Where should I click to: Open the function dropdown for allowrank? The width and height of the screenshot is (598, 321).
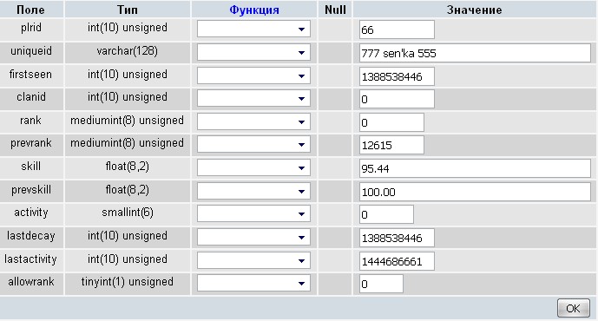point(253,284)
